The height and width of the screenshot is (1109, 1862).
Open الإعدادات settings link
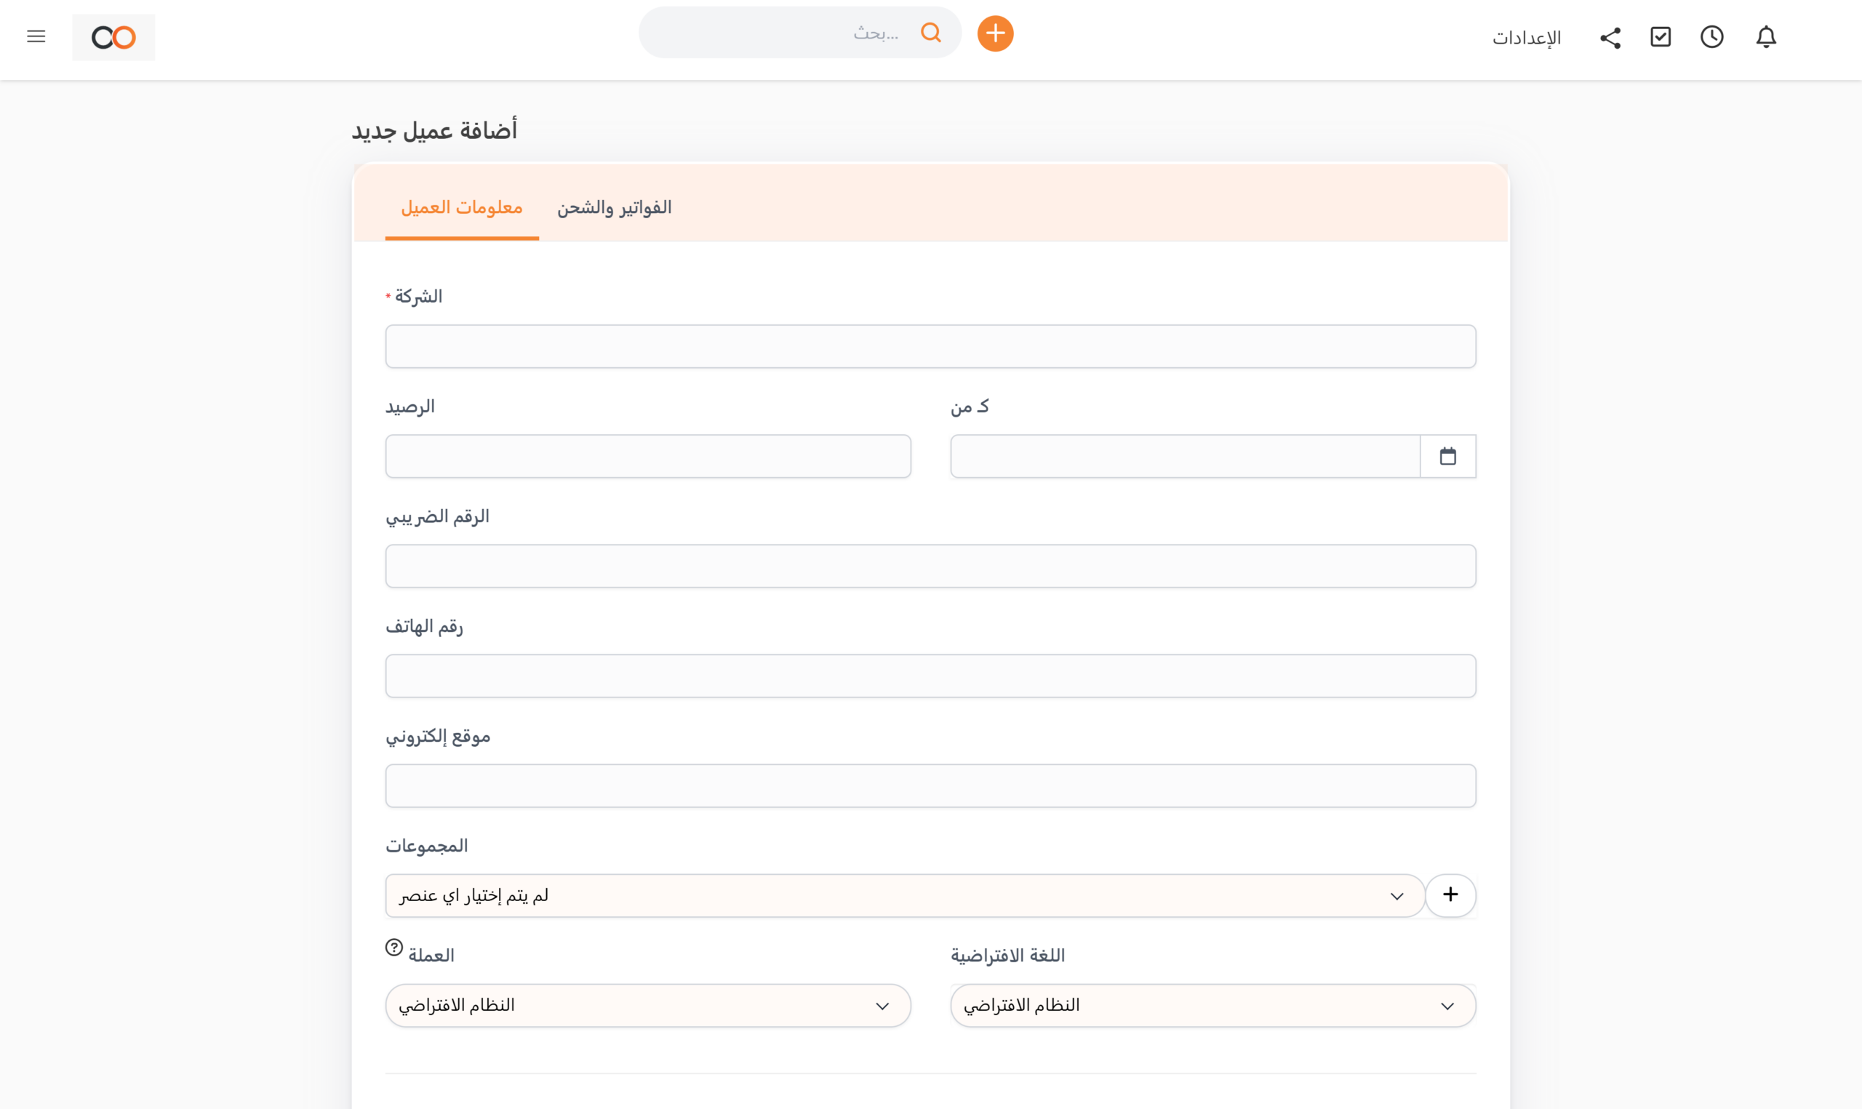(1527, 38)
